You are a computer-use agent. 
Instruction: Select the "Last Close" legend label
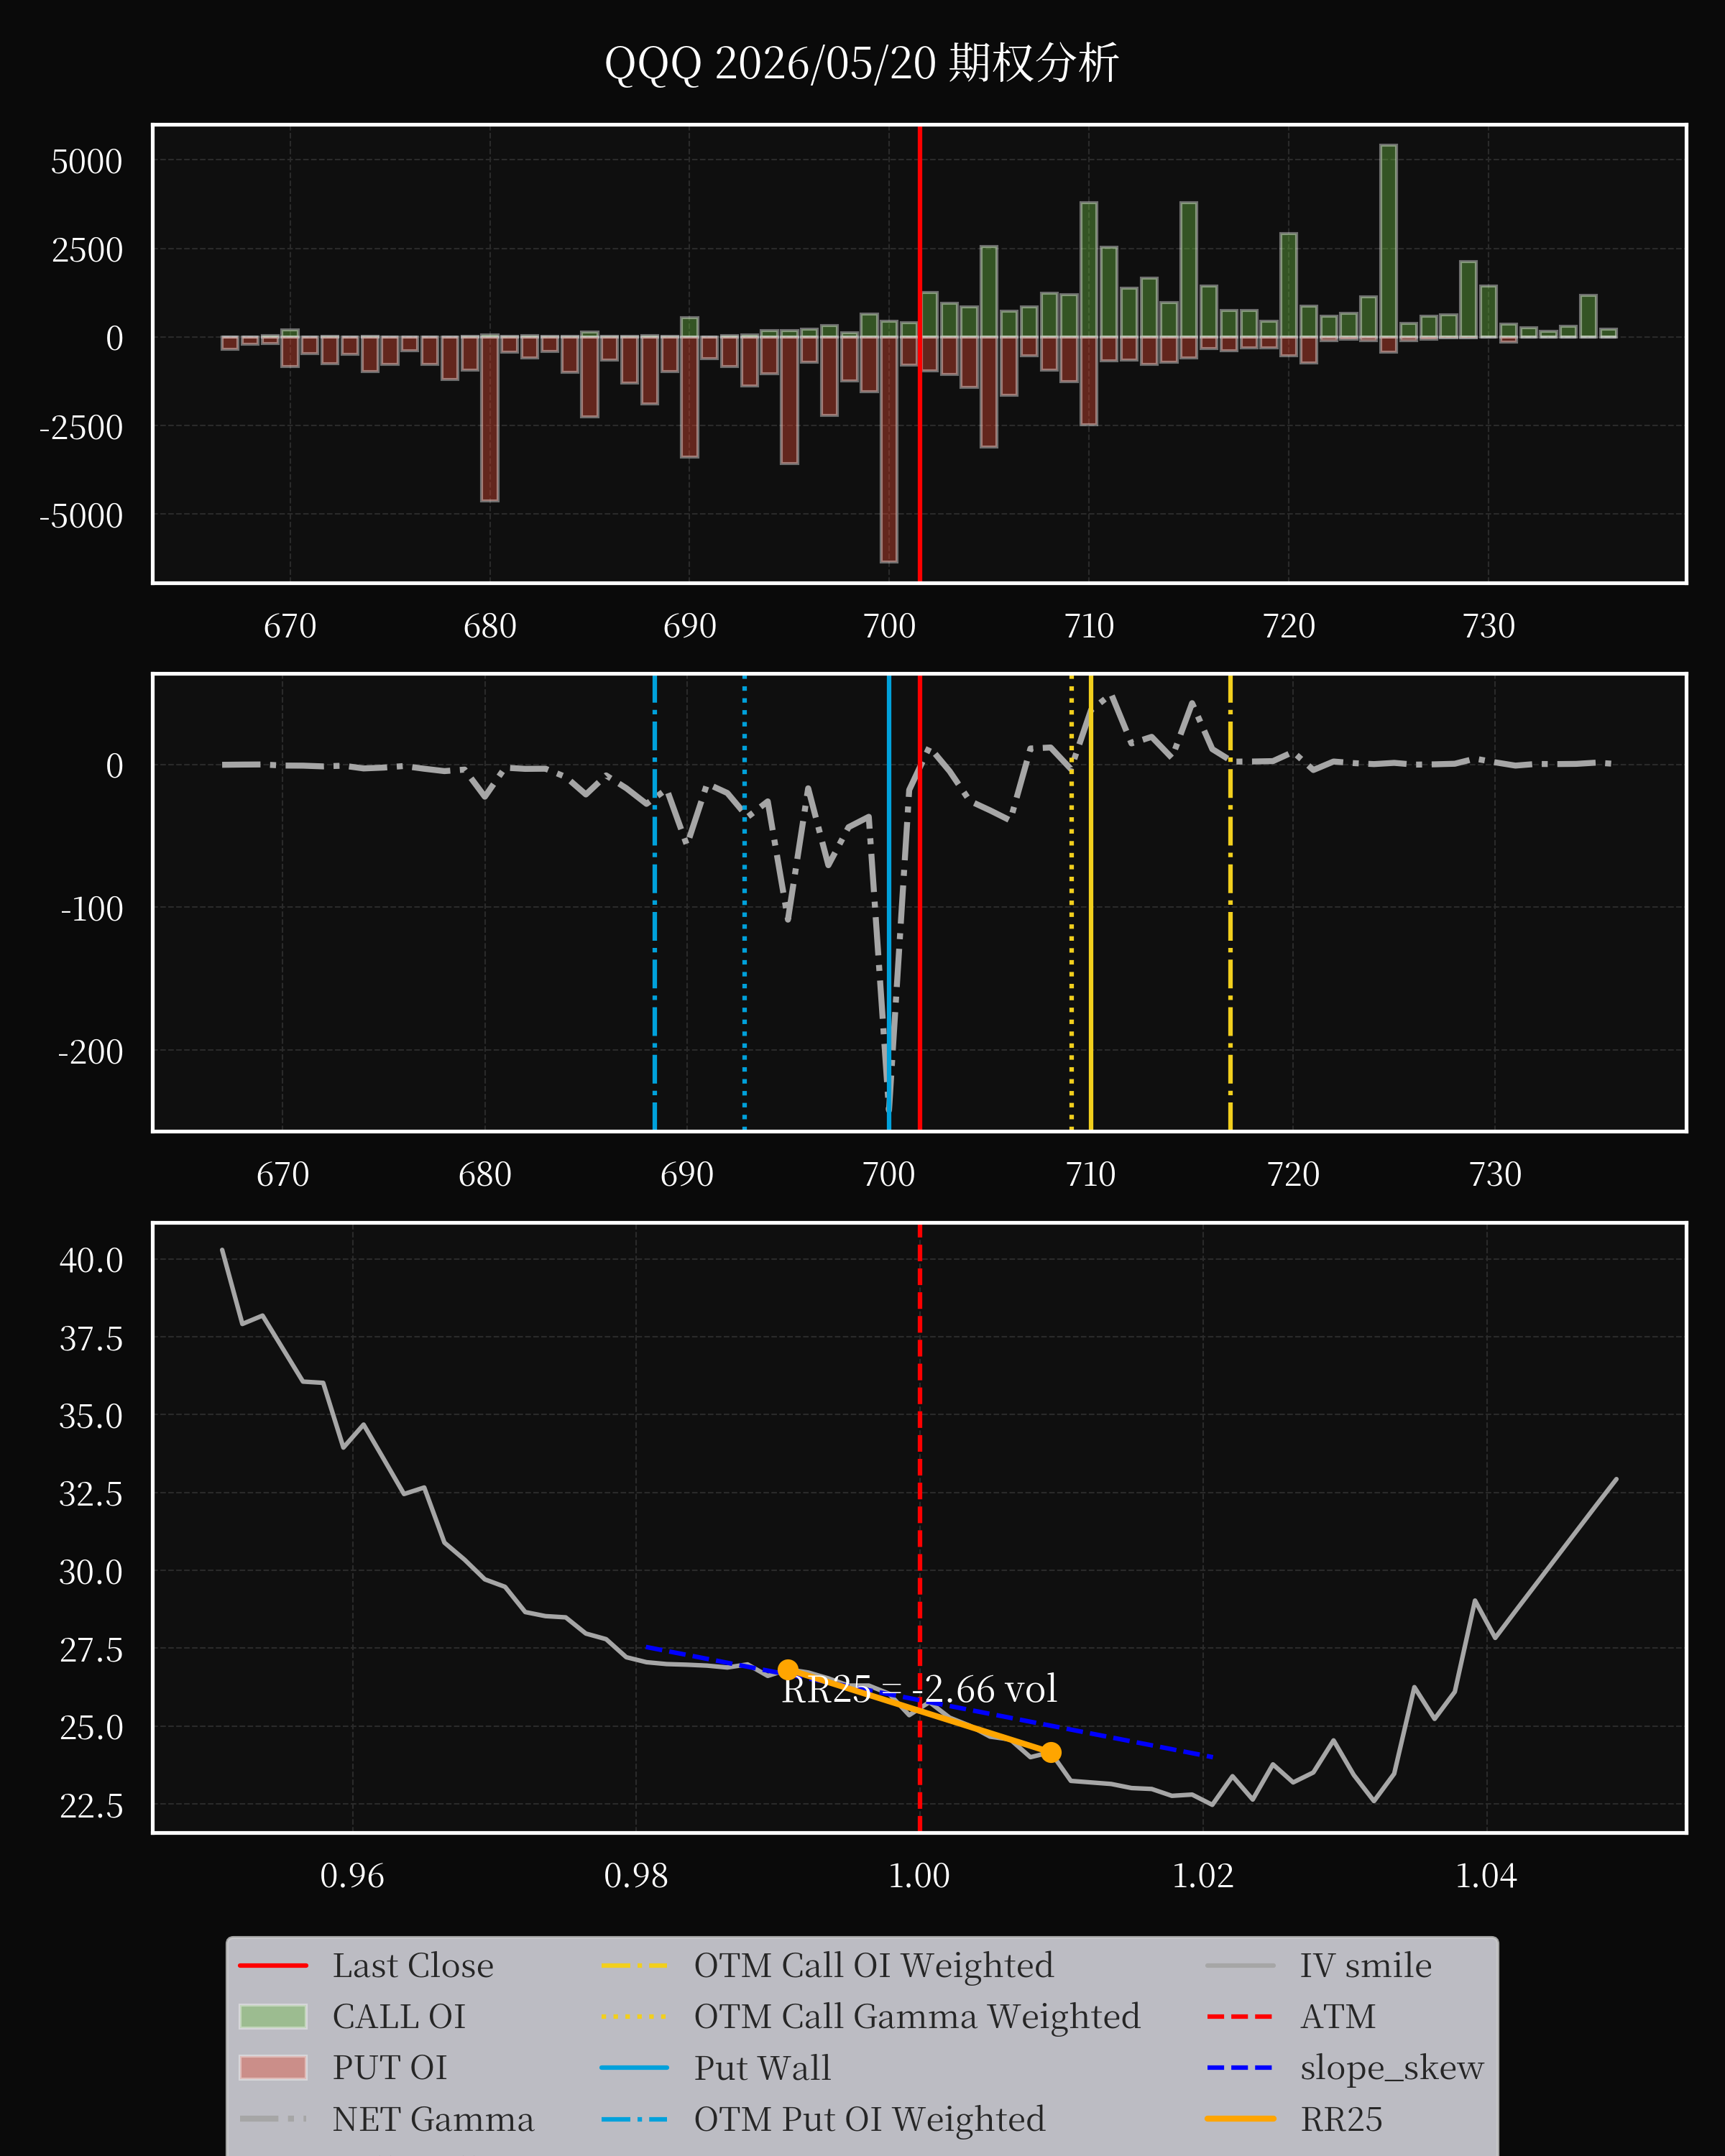[x=413, y=1965]
